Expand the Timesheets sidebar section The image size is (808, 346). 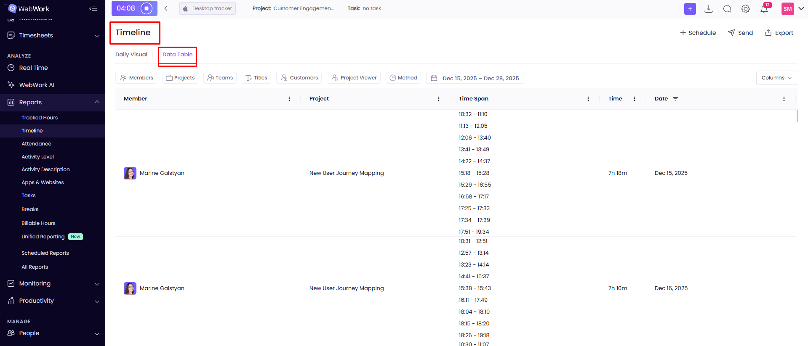click(x=97, y=36)
